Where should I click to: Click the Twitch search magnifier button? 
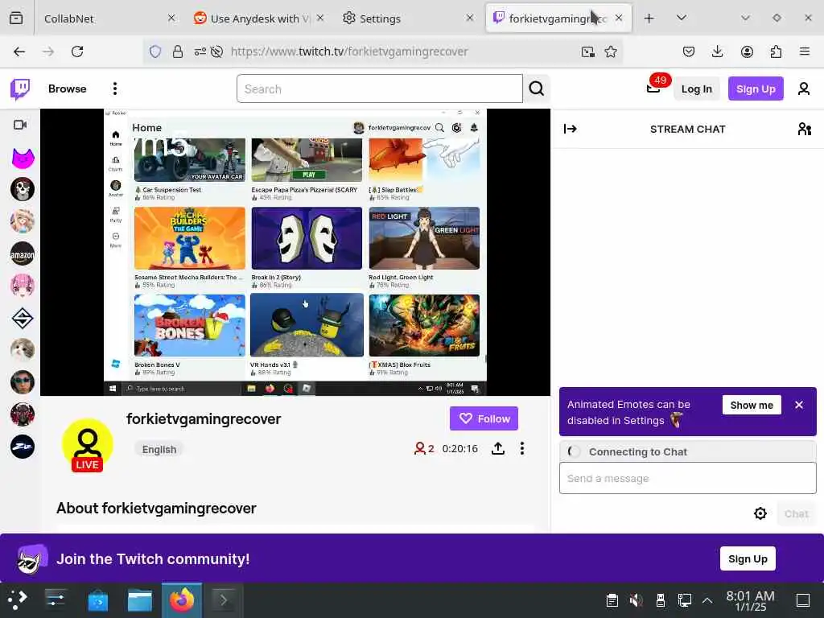(537, 89)
